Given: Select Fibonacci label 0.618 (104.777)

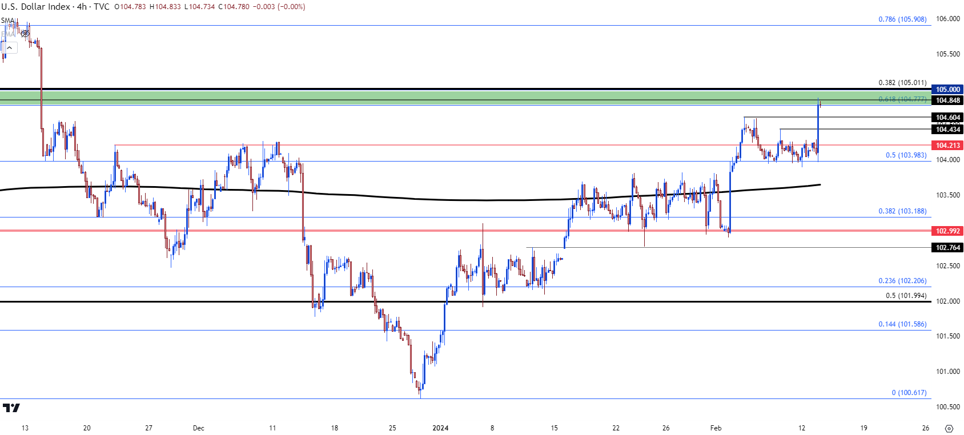Looking at the screenshot, I should pos(902,99).
